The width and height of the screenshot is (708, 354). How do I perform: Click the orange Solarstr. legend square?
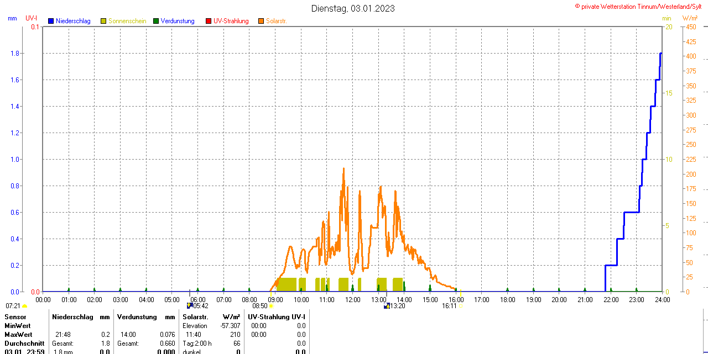(261, 21)
